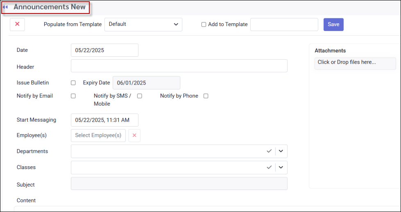Open the Select Employee(s) picker
This screenshot has width=401, height=212.
pyautogui.click(x=98, y=136)
